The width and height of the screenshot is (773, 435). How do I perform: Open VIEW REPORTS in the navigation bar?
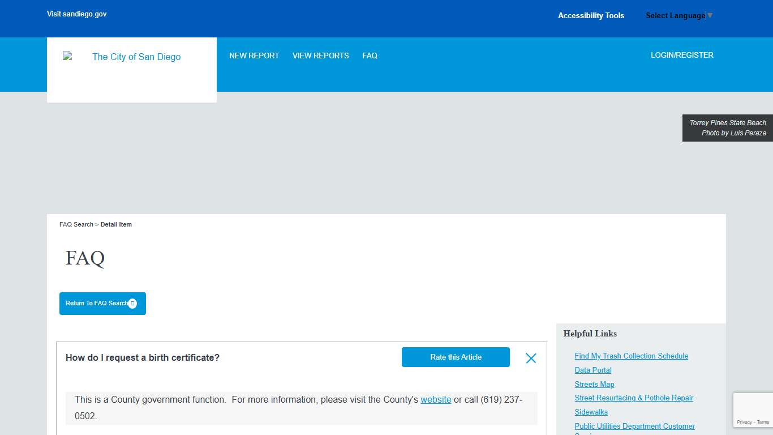coord(320,56)
